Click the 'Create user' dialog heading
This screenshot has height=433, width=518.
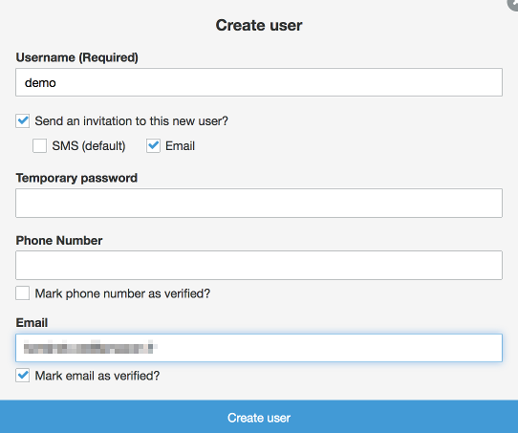pyautogui.click(x=259, y=26)
